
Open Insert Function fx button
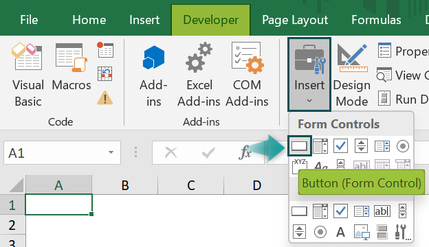(244, 152)
